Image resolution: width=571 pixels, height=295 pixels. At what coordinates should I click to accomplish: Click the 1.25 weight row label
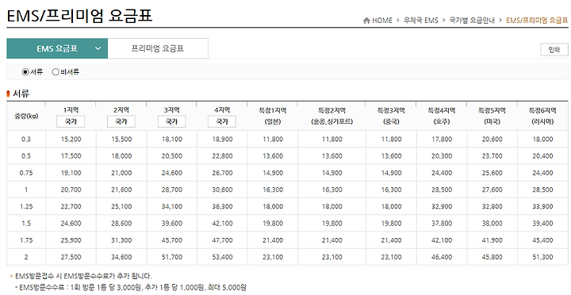[26, 206]
